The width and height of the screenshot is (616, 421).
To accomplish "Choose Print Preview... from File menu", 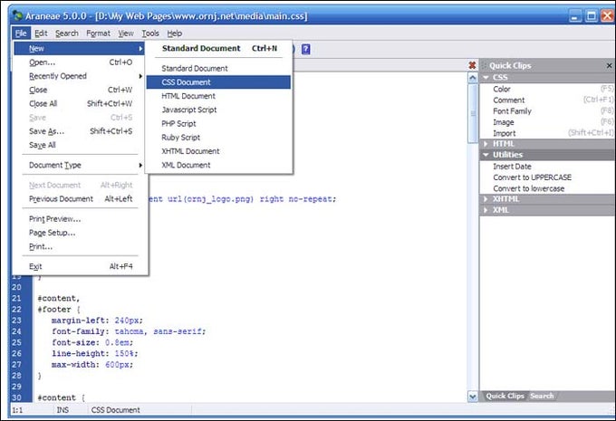I will (80, 219).
